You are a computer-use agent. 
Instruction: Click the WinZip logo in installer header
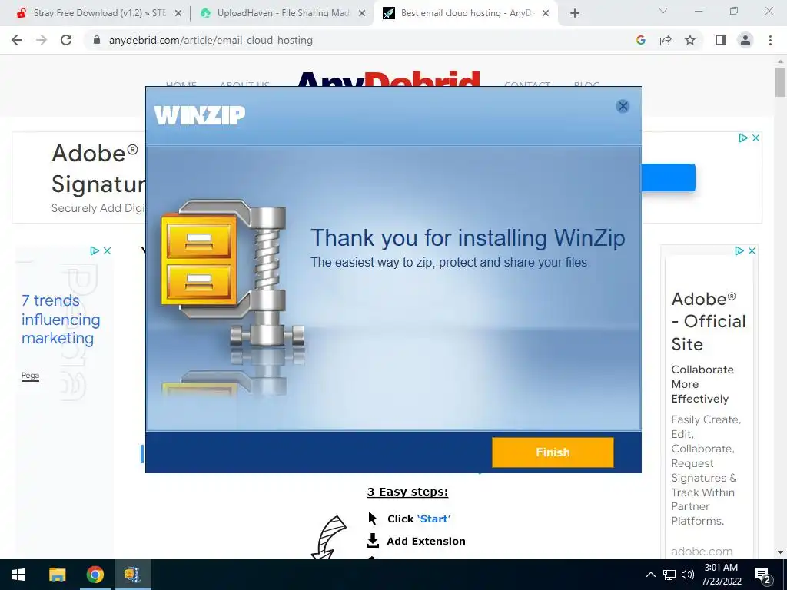coord(199,115)
